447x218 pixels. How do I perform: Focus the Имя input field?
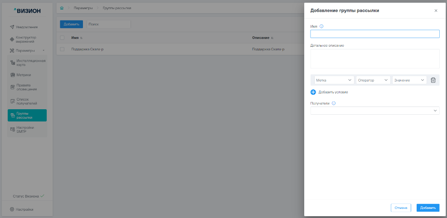(375, 34)
